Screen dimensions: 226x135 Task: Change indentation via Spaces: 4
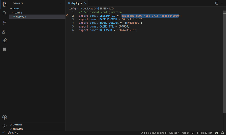(x=174, y=133)
